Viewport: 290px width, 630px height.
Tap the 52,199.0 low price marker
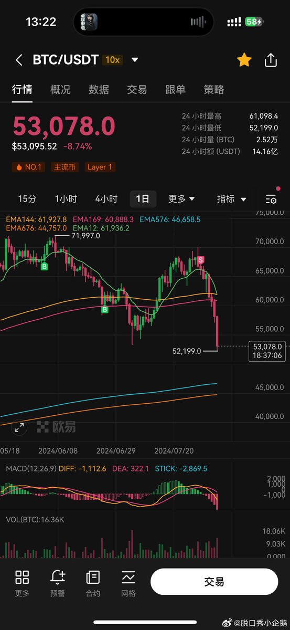tap(187, 351)
